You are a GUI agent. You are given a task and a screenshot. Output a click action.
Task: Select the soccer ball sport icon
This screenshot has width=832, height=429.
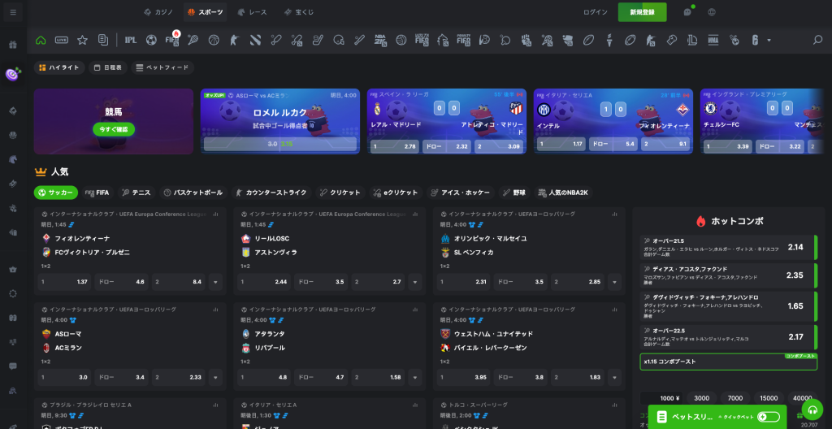pos(151,40)
